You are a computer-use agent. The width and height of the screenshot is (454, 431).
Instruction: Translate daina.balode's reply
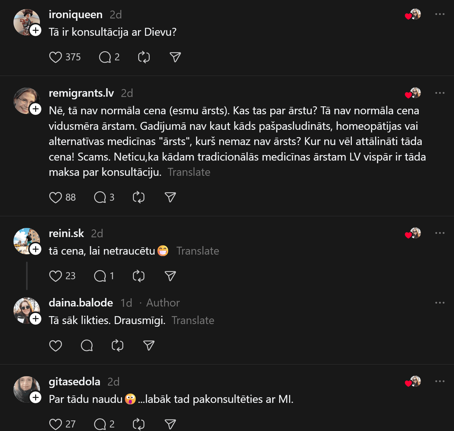[x=193, y=321]
